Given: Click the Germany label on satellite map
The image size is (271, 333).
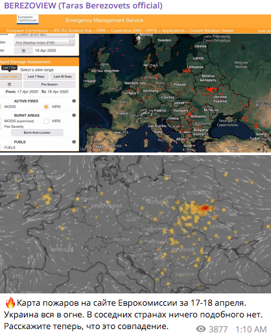Looking at the screenshot, I should 150,91.
